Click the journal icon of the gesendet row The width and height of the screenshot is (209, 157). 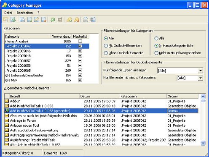pos(7,111)
